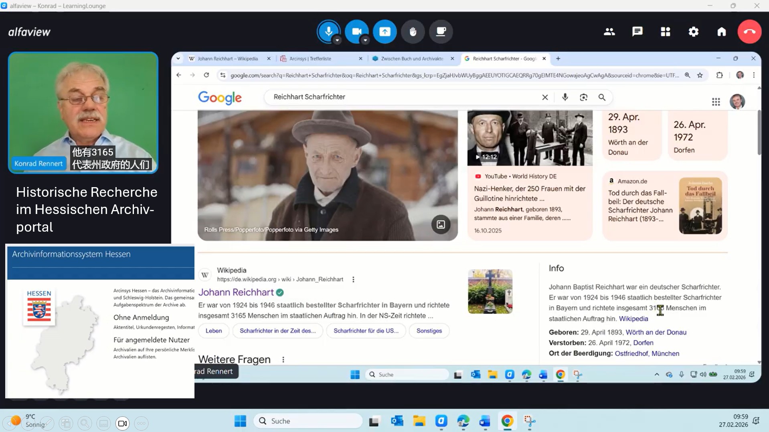
Task: Open alfaview settings gear
Action: click(x=693, y=32)
